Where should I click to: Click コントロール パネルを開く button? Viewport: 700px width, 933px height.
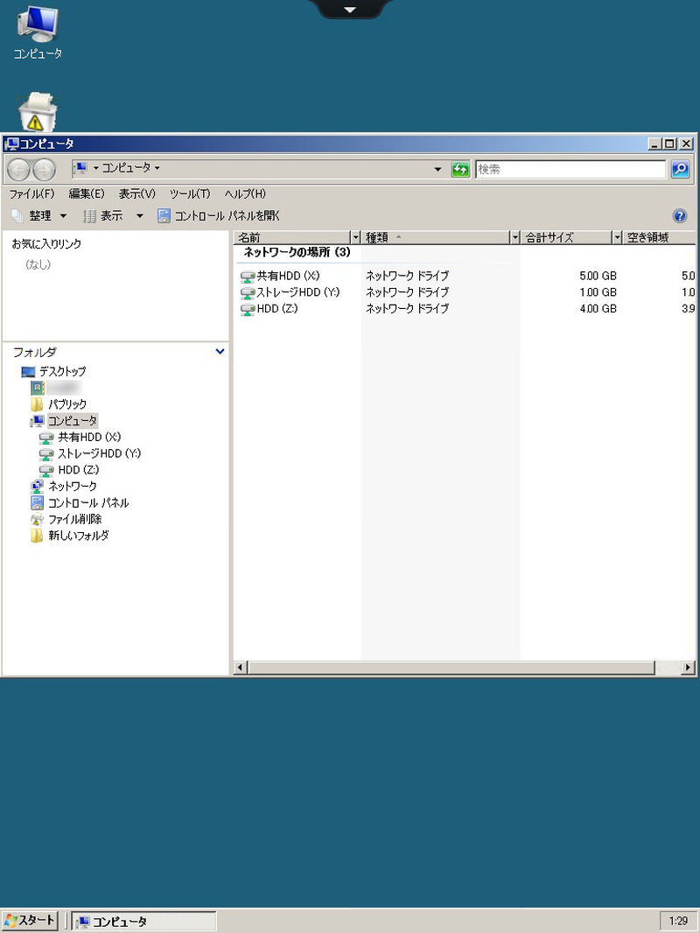(219, 216)
